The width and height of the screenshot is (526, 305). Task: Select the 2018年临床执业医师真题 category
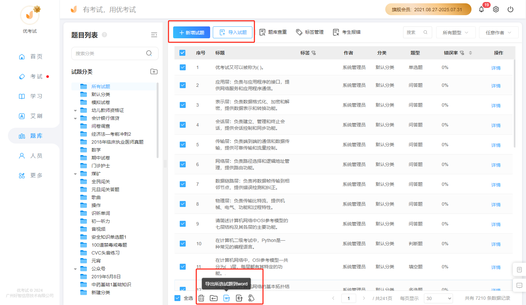[118, 142]
